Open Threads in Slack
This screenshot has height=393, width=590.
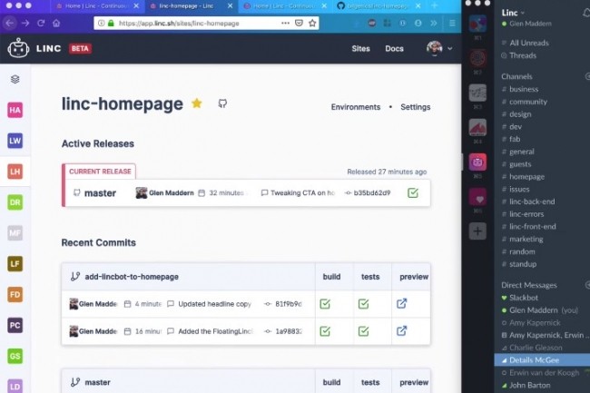[523, 55]
